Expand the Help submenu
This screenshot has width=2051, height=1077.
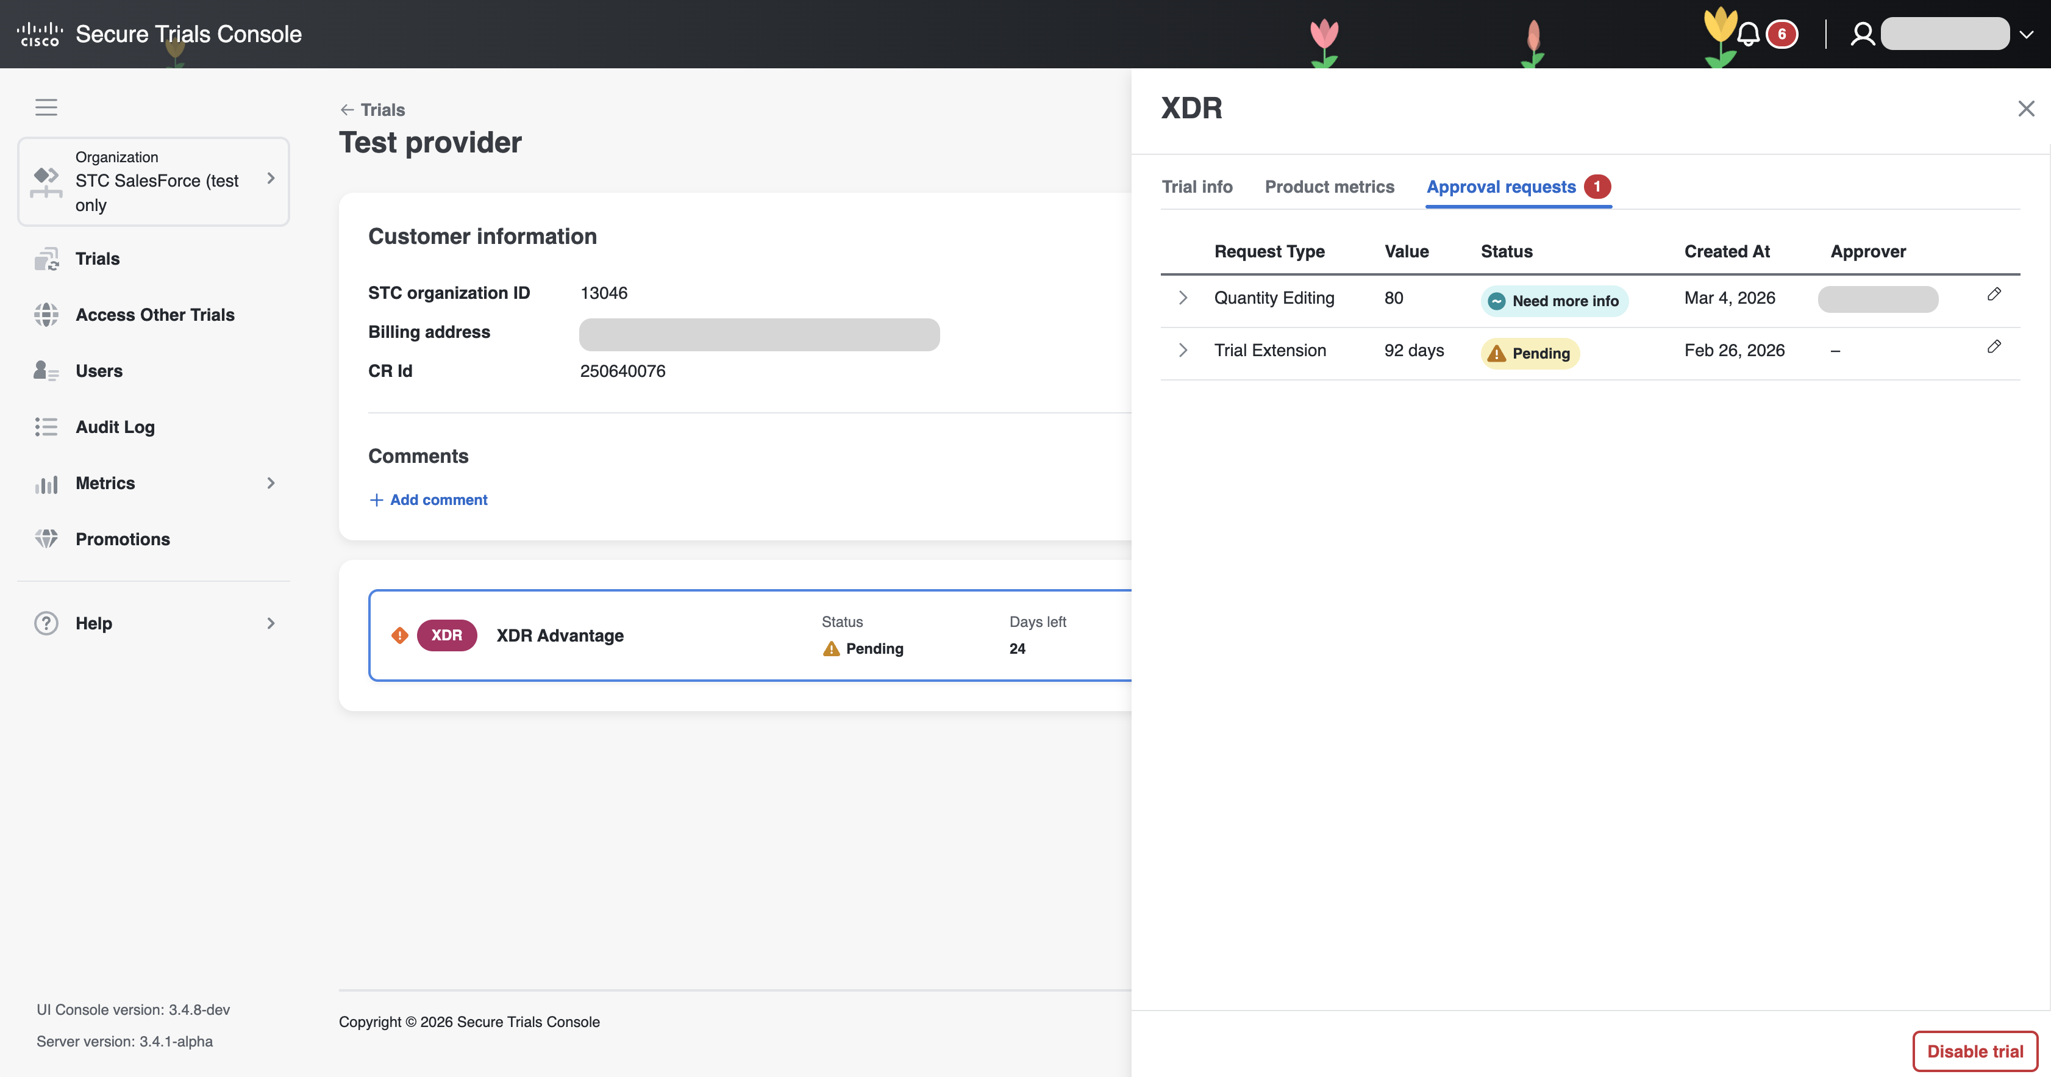(271, 624)
